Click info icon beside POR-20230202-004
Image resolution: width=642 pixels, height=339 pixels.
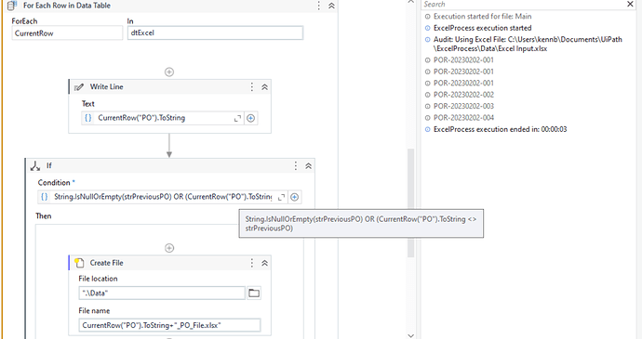coord(427,118)
